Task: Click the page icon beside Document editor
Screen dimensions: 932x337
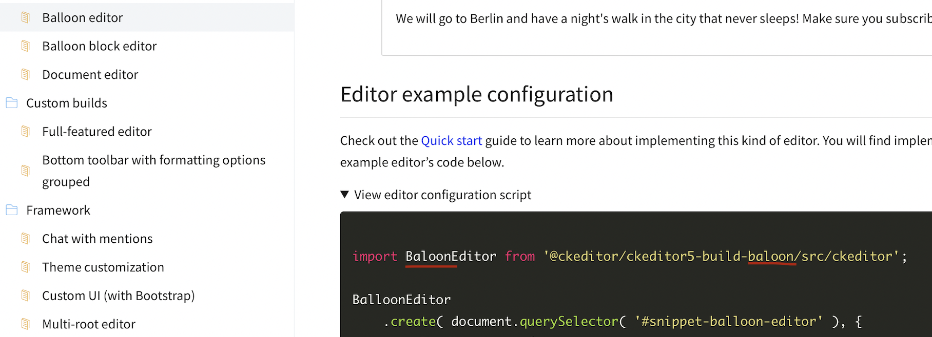Action: click(25, 74)
